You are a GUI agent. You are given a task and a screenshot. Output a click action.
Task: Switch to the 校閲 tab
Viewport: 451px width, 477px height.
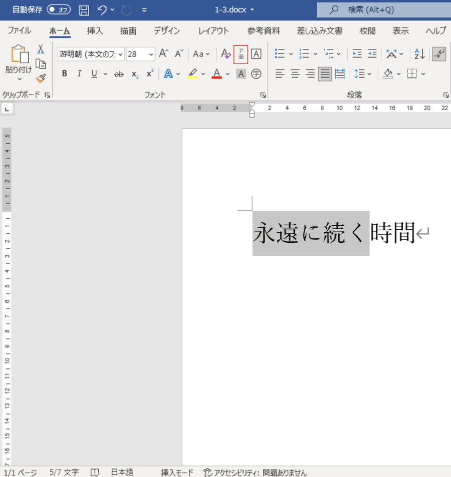367,31
